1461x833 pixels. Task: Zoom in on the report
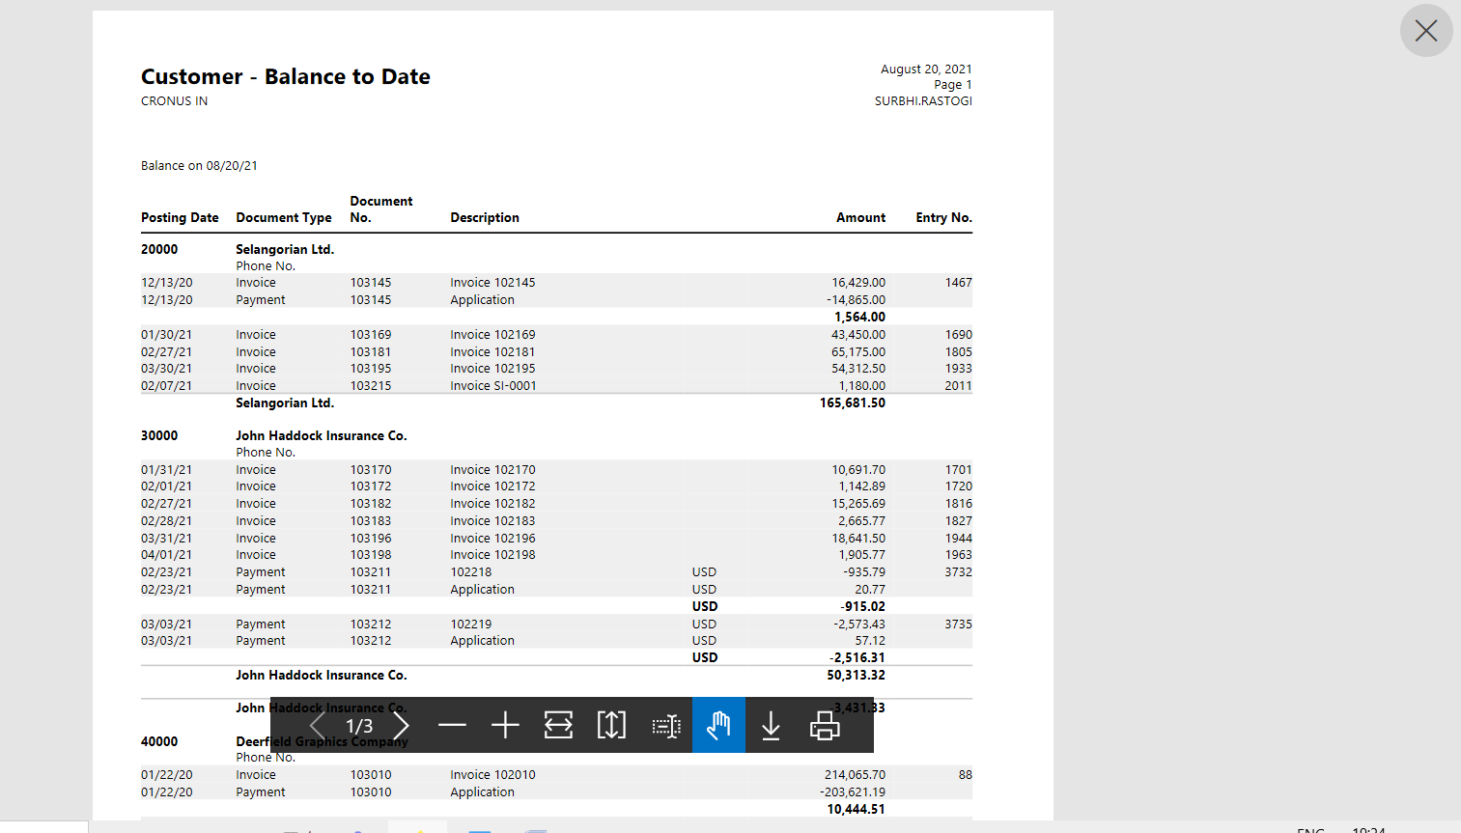coord(505,725)
